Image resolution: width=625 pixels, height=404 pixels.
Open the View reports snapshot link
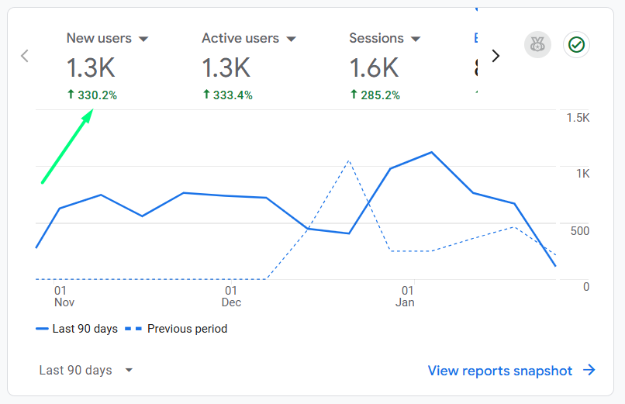click(500, 371)
